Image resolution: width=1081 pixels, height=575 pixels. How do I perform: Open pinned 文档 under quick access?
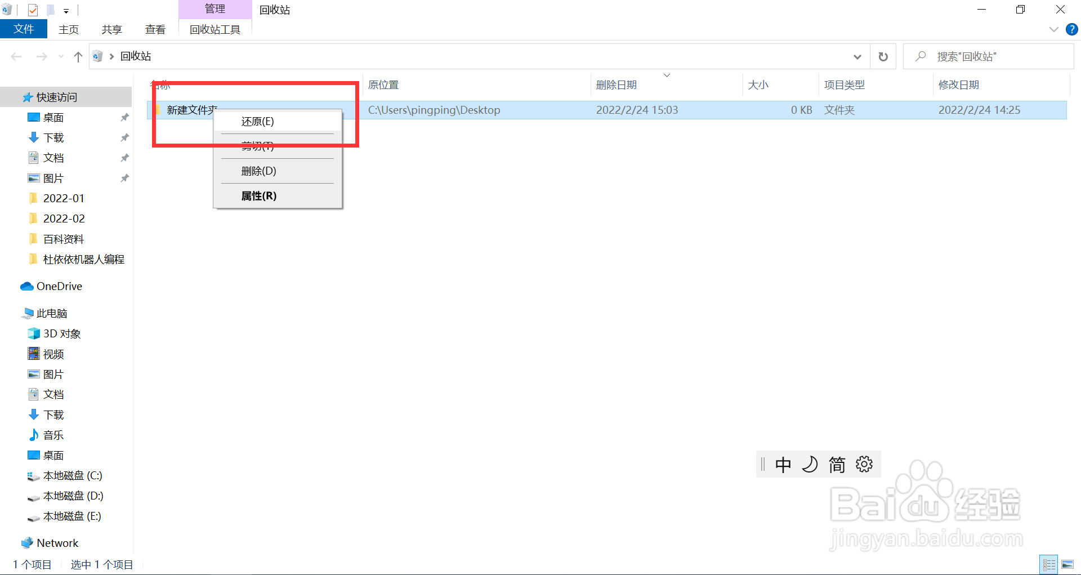point(53,158)
